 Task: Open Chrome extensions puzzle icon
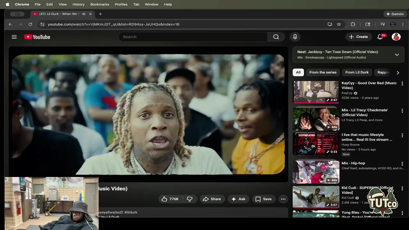(x=353, y=24)
